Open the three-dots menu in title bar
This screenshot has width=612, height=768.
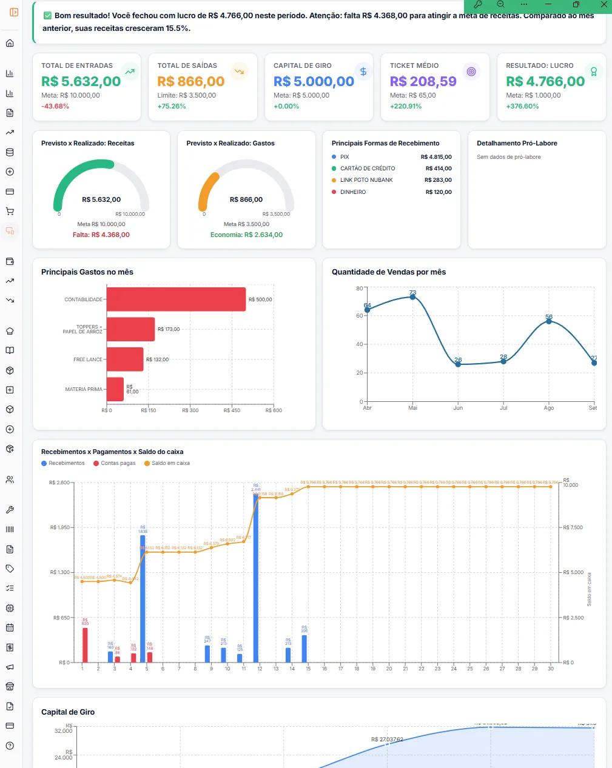[x=524, y=4]
